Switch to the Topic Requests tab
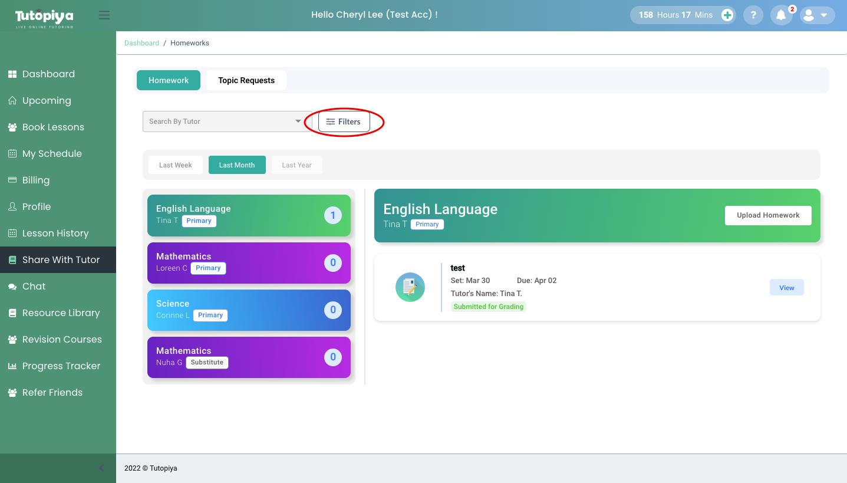Viewport: 847px width, 483px height. pos(246,80)
